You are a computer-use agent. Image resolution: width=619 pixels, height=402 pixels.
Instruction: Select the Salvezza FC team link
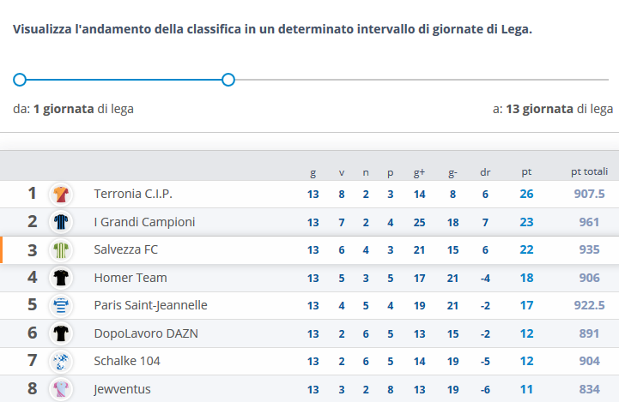[x=126, y=249]
